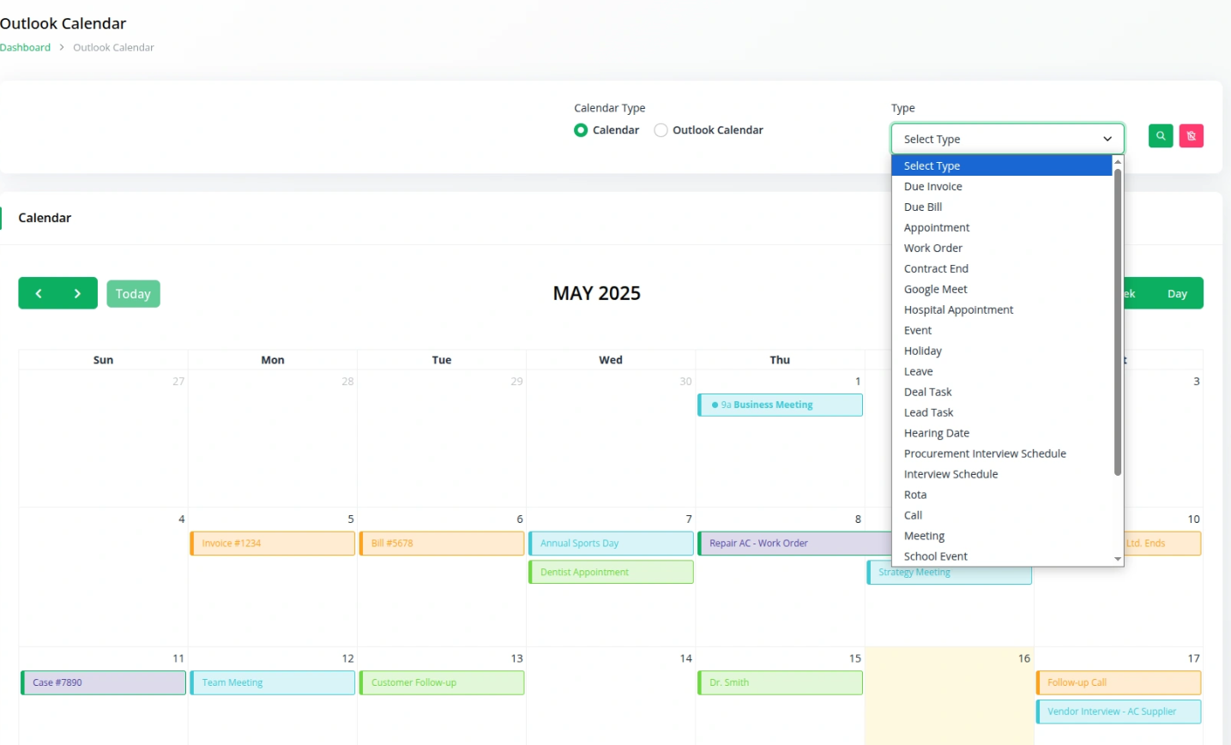The width and height of the screenshot is (1231, 745).
Task: Open the 9a Business Meeting event
Action: pos(780,405)
